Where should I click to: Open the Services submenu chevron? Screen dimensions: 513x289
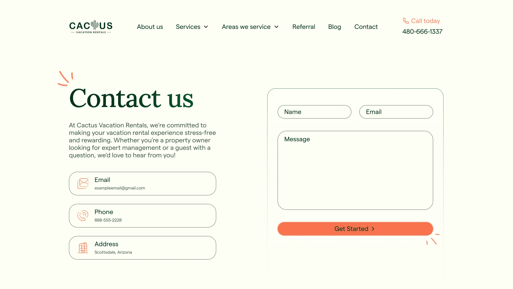point(206,26)
